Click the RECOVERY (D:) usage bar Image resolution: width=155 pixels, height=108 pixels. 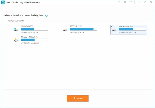coord(83,29)
